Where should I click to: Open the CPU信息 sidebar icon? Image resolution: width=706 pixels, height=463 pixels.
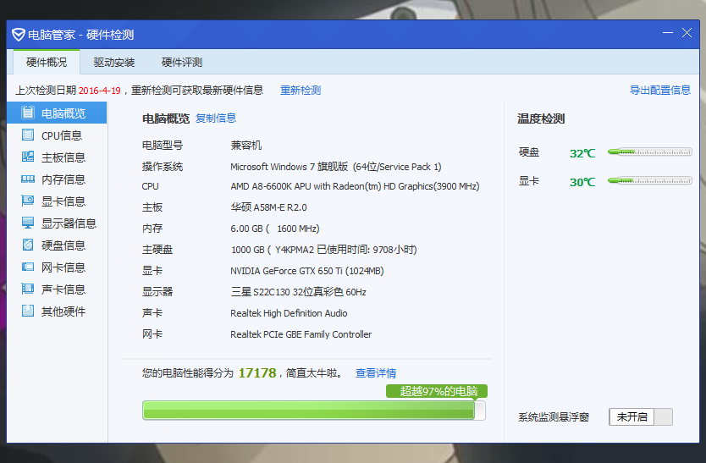tap(28, 135)
